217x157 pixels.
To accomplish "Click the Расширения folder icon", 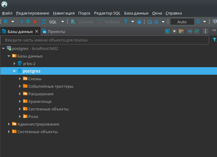I will coord(25,93).
